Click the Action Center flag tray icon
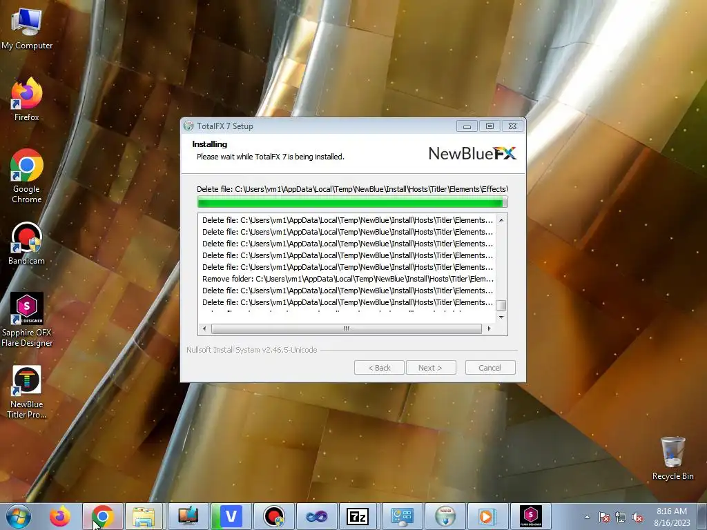Image resolution: width=707 pixels, height=530 pixels. 603,517
